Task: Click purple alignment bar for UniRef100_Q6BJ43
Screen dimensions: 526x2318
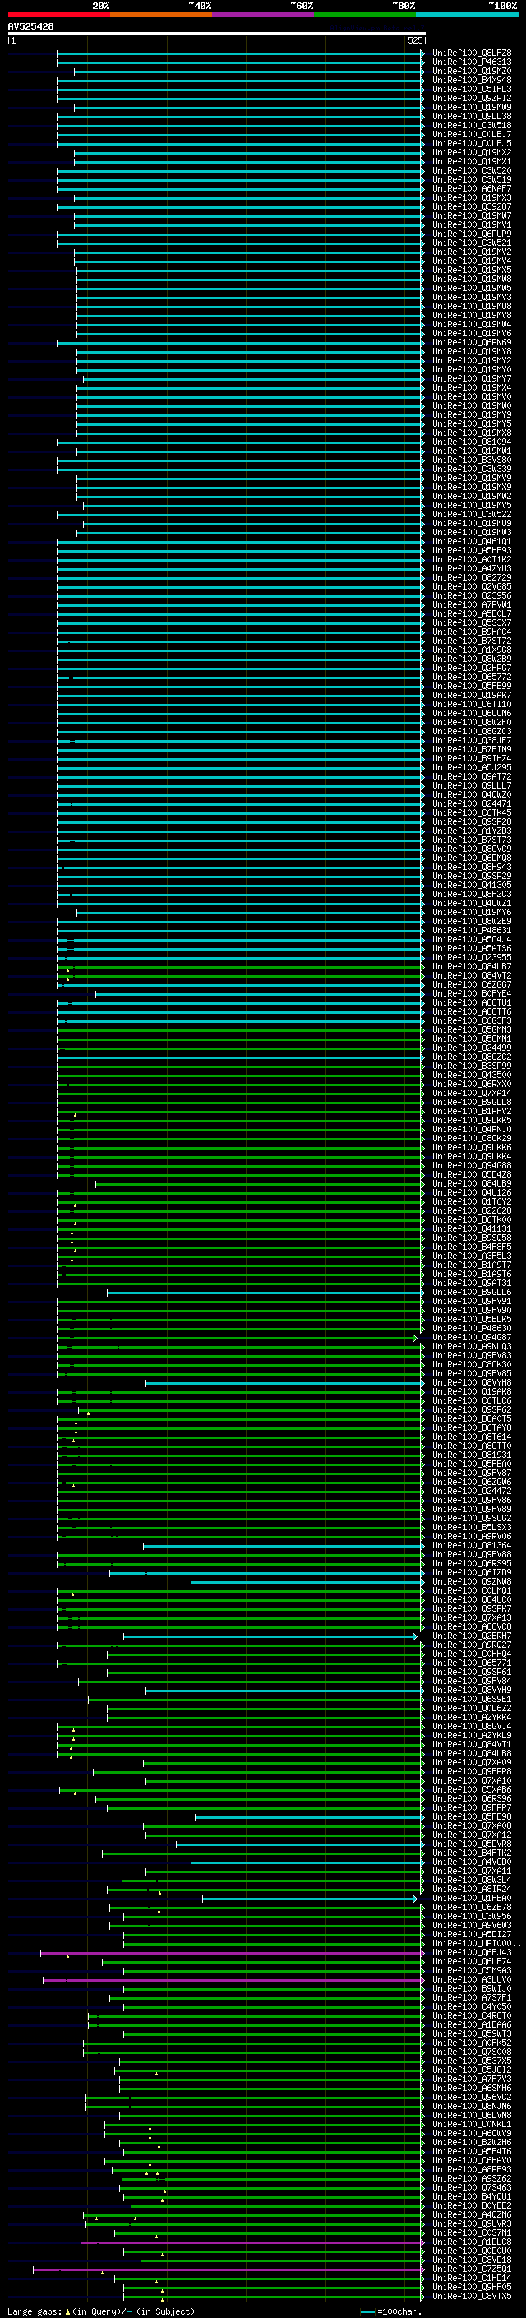Action: [x=232, y=1954]
